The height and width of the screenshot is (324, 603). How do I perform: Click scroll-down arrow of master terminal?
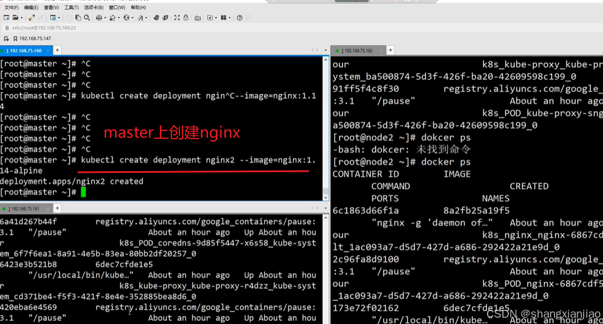[325, 197]
